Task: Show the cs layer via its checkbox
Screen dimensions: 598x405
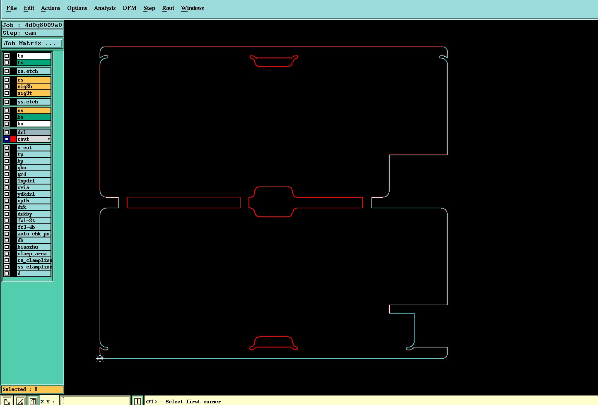Action: point(7,80)
